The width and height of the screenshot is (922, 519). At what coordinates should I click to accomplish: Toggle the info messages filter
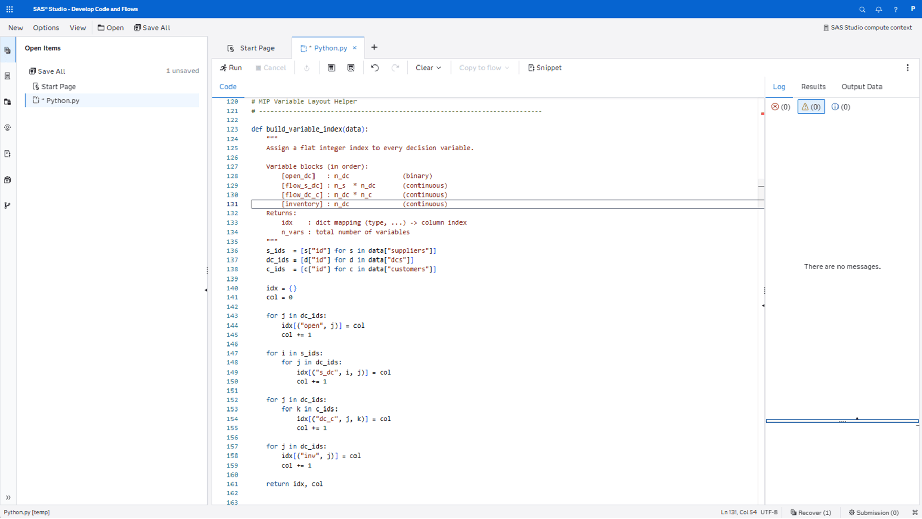pos(841,106)
